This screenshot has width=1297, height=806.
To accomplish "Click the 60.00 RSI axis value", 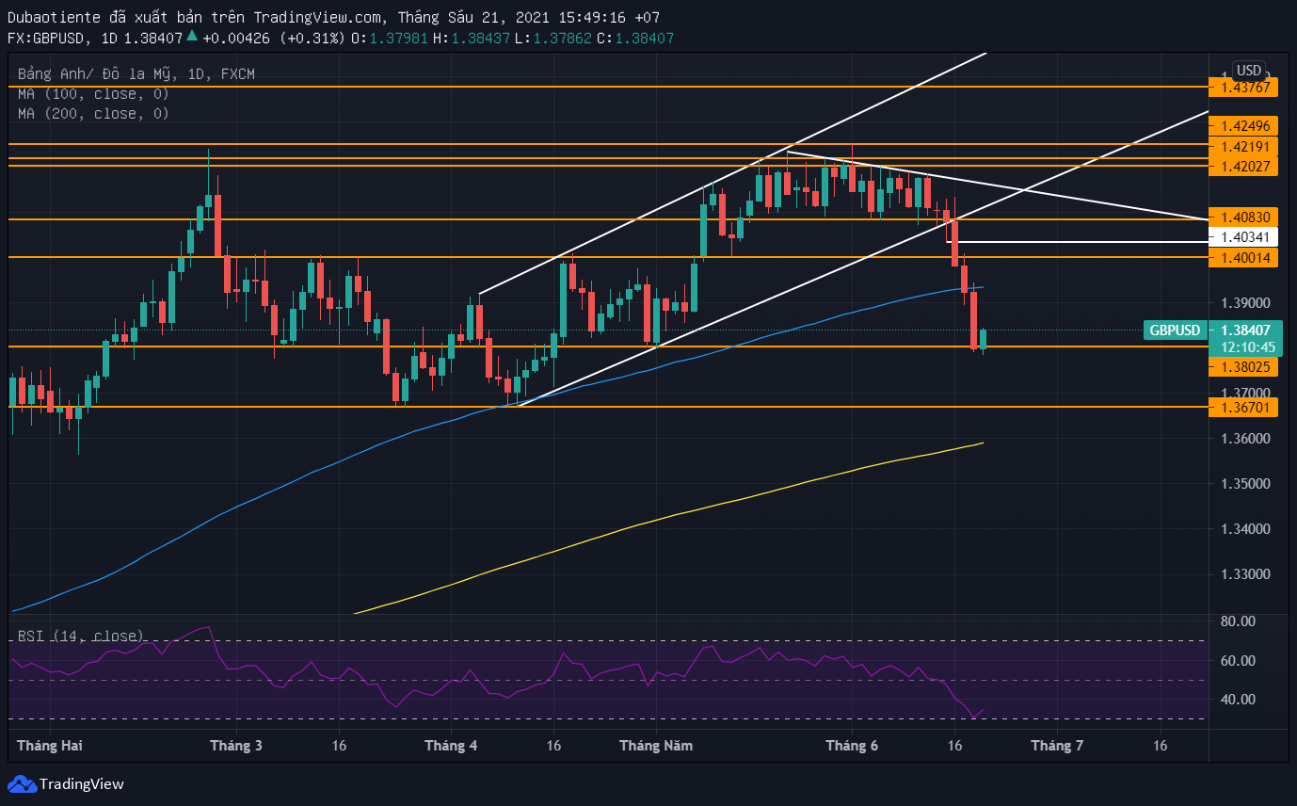I will click(x=1238, y=661).
